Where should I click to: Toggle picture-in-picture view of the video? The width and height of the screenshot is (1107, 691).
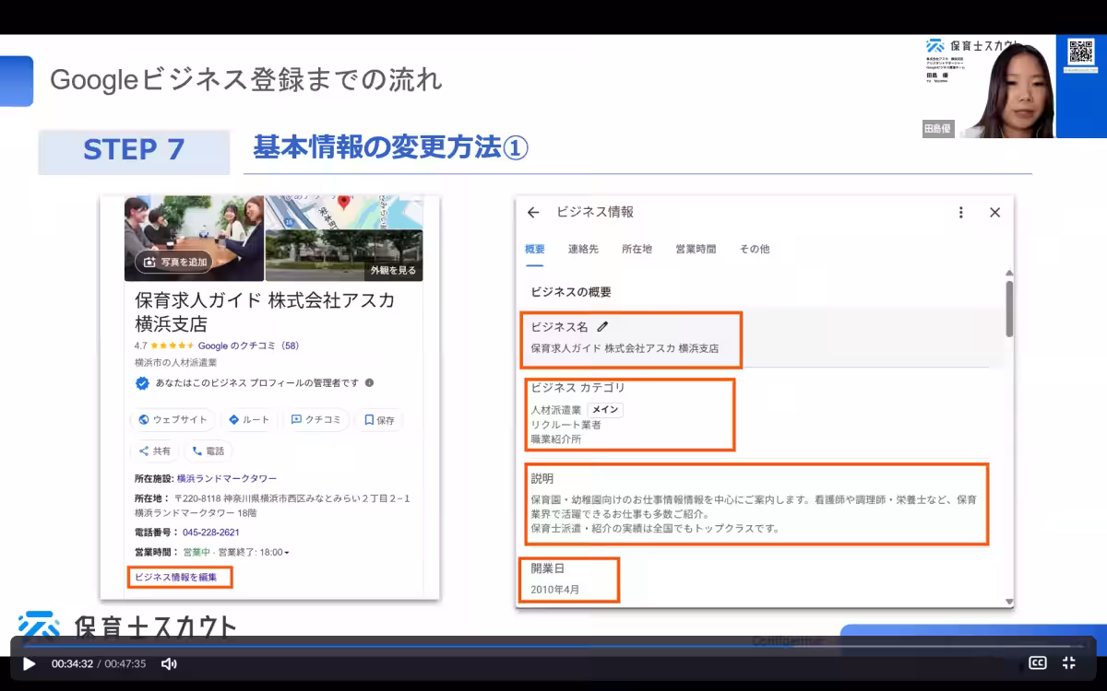click(1068, 662)
